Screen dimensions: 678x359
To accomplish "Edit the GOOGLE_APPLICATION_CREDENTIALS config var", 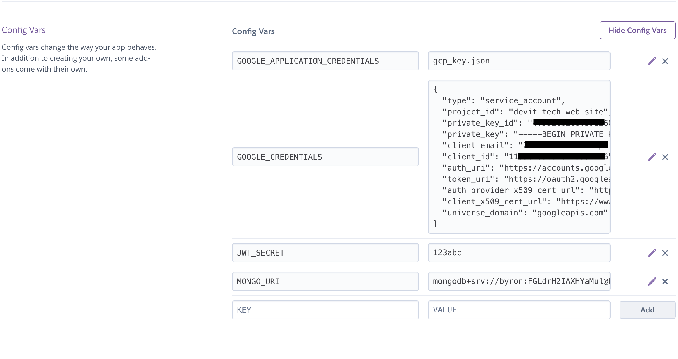I will [652, 61].
